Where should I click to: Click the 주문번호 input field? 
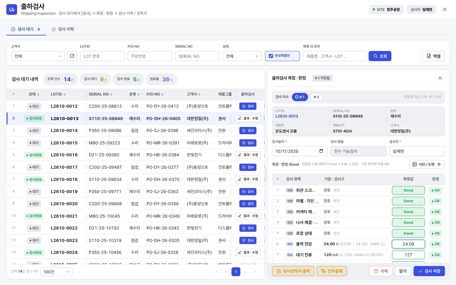pos(149,56)
